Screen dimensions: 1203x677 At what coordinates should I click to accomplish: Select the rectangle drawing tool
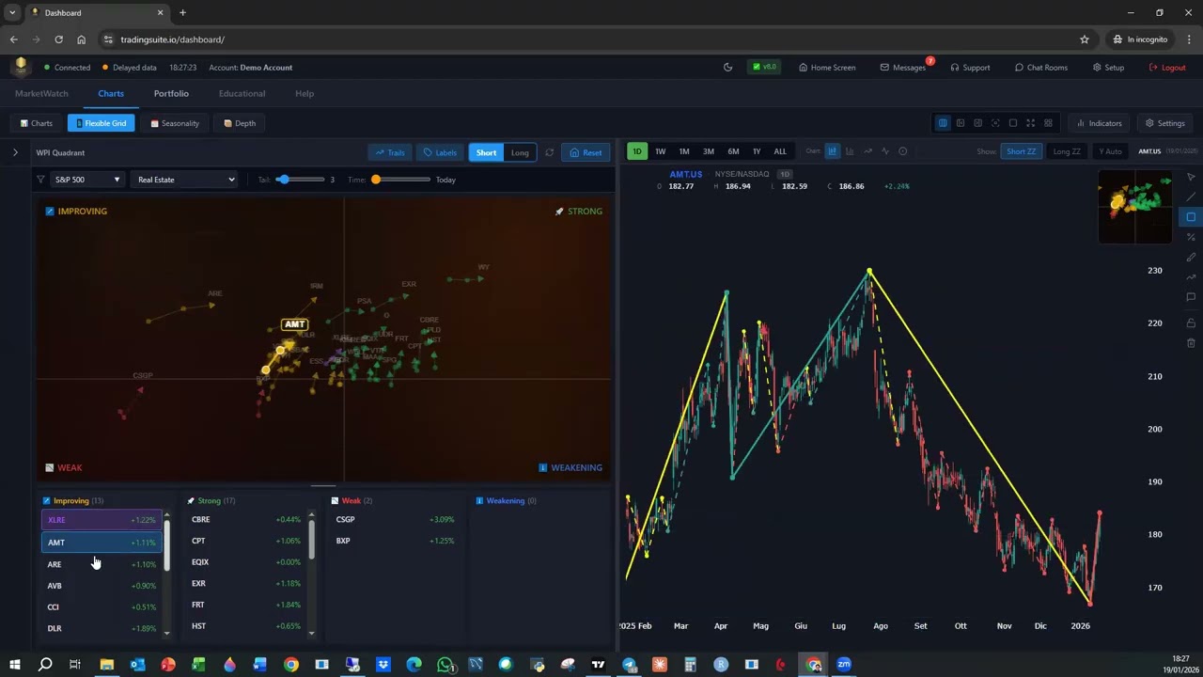click(1191, 217)
